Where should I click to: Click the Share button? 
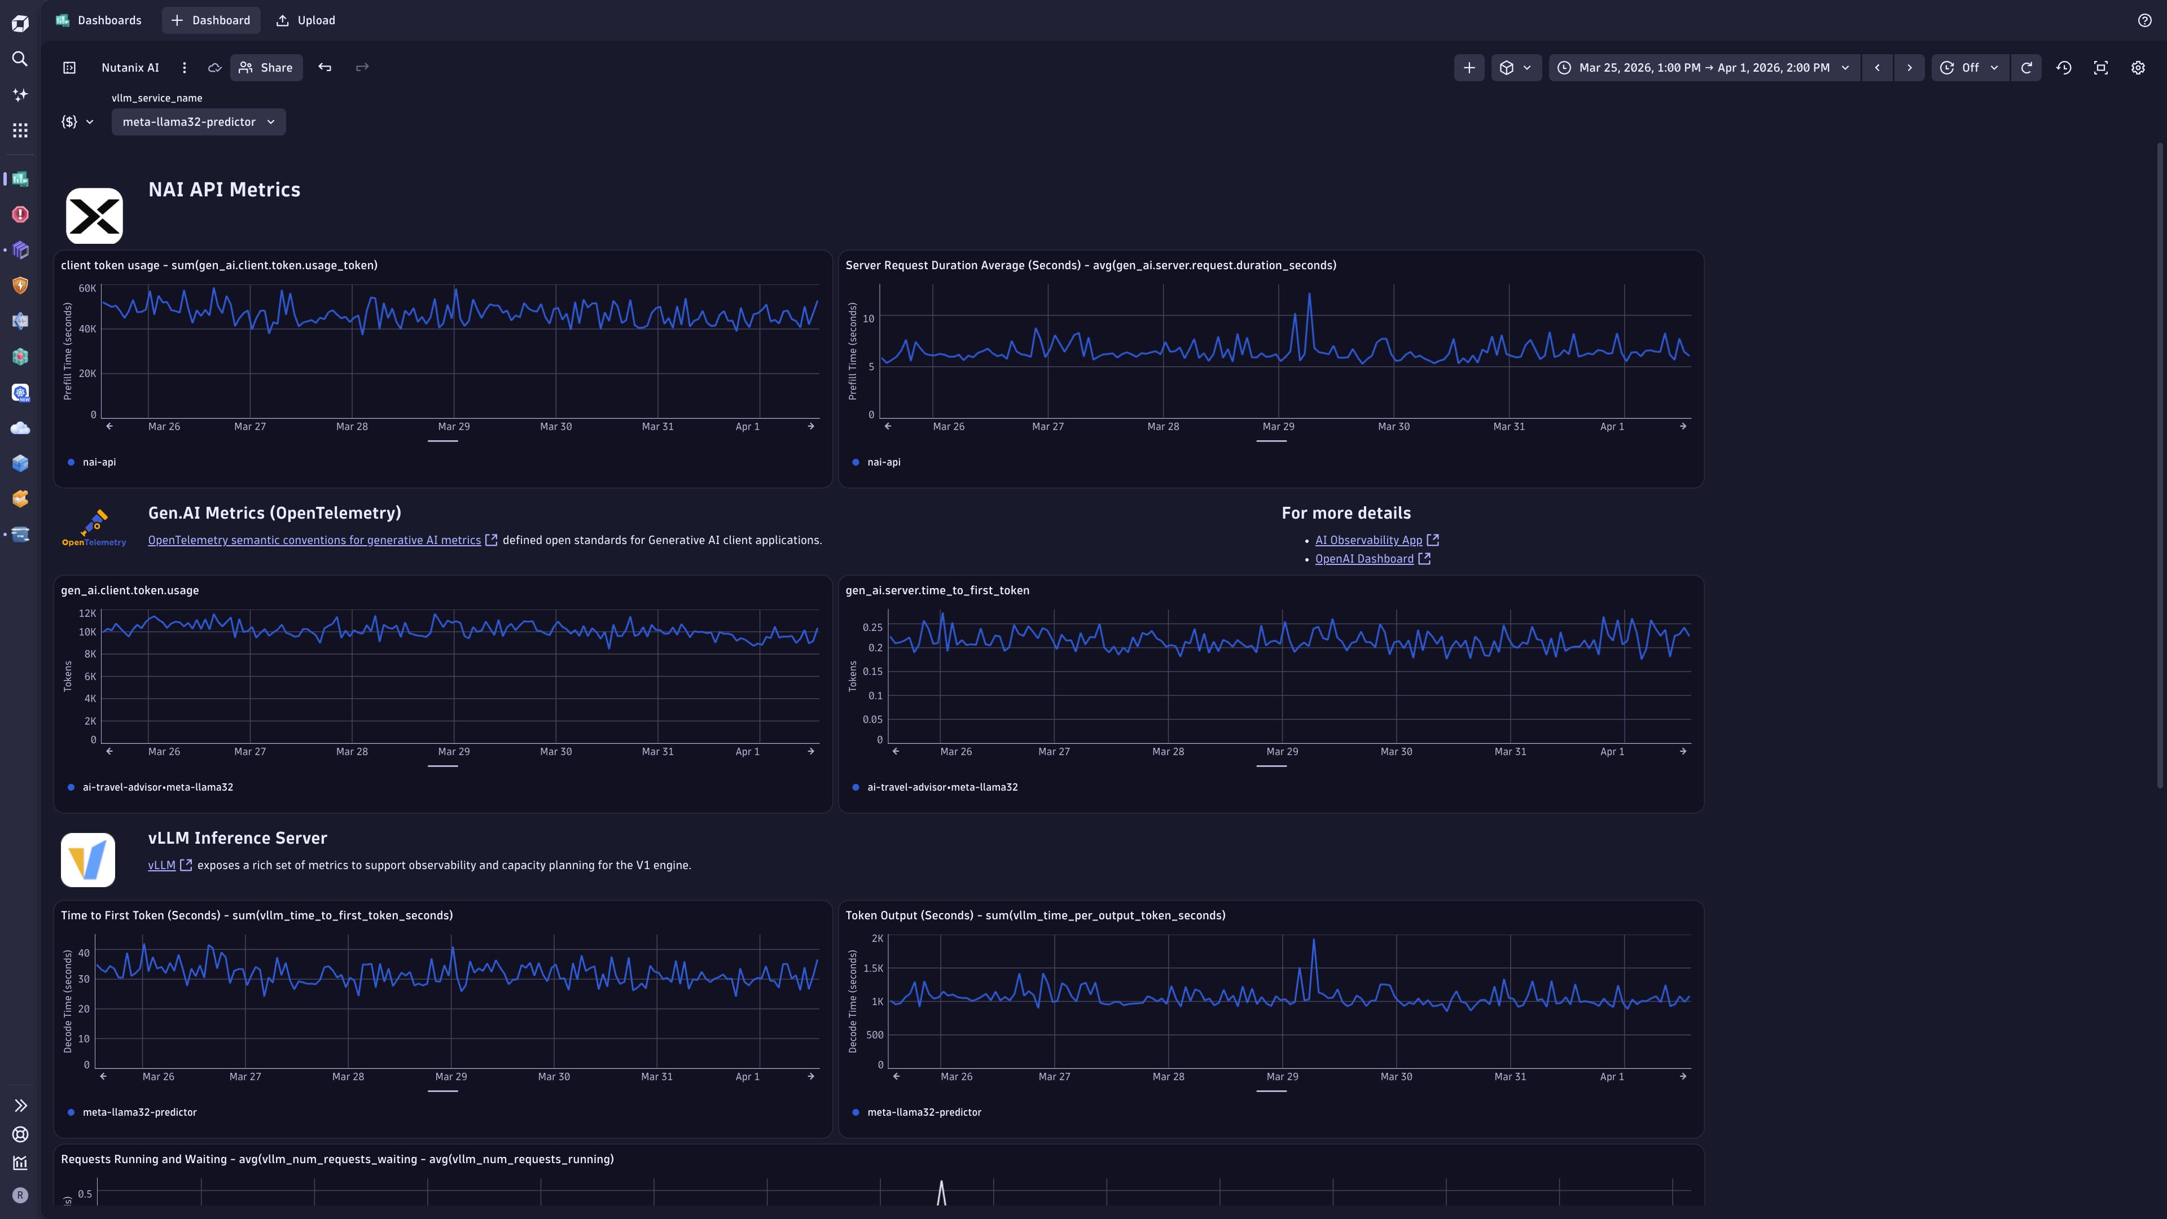pos(266,67)
